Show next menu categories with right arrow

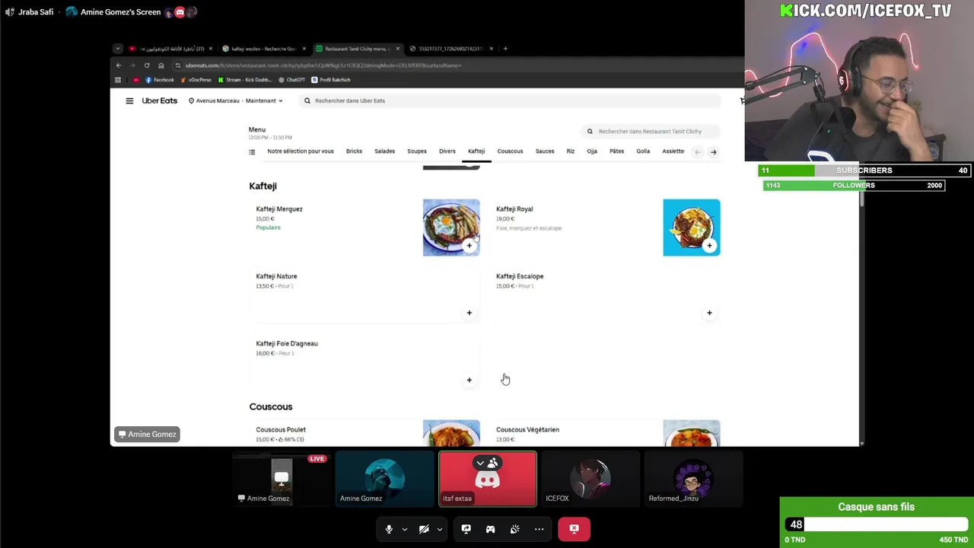(x=713, y=152)
